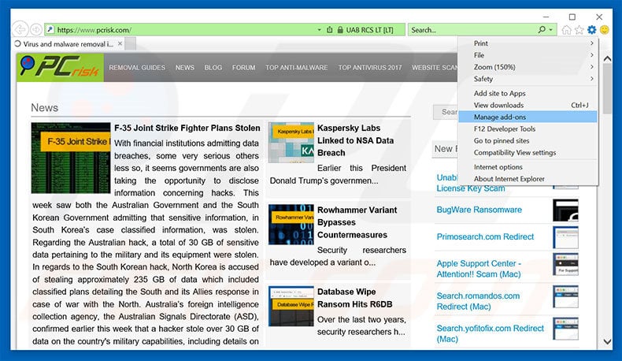Click the padlock security icon

click(x=340, y=30)
